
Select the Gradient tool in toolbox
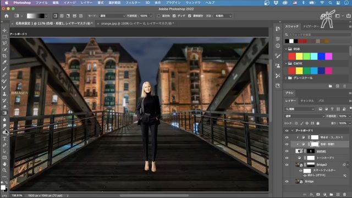(4, 113)
